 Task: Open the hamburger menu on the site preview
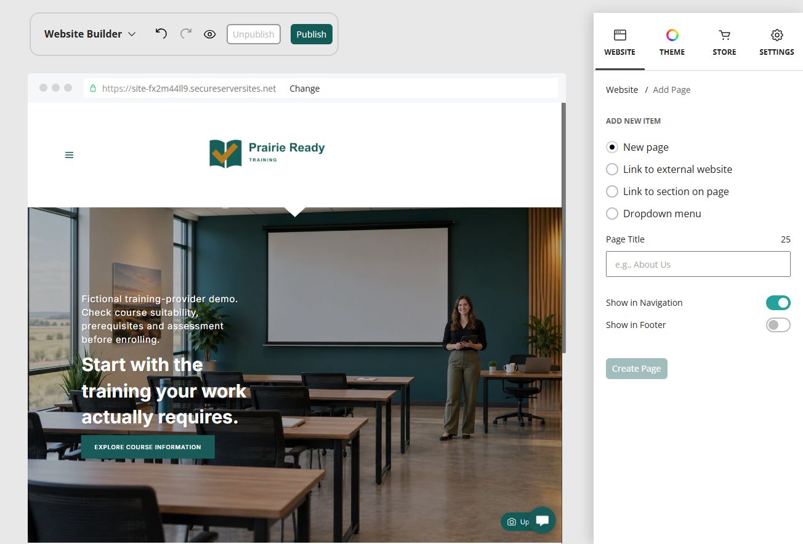(x=69, y=155)
